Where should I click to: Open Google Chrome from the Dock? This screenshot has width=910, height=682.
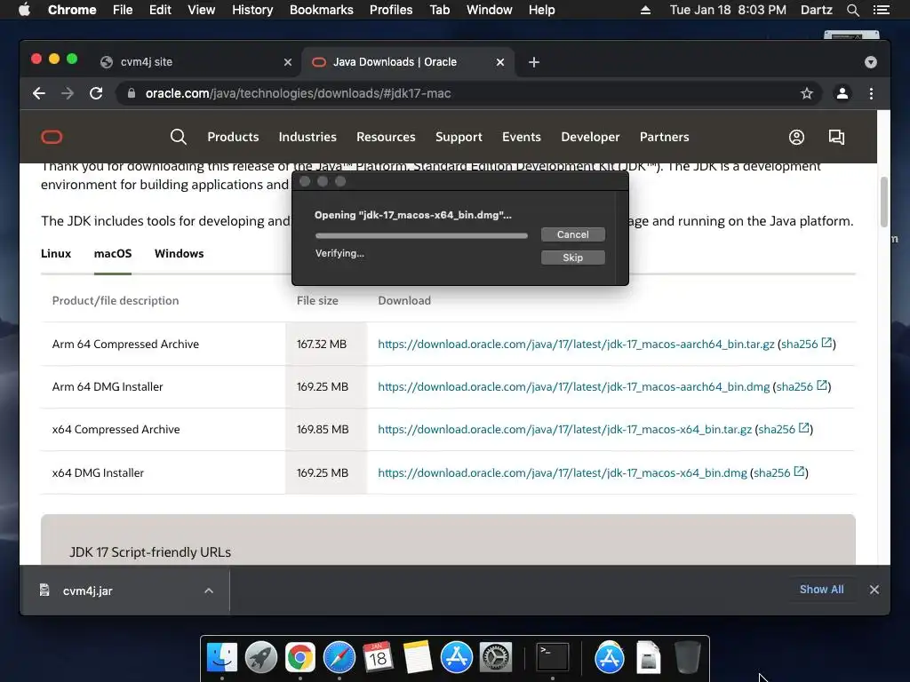click(300, 658)
